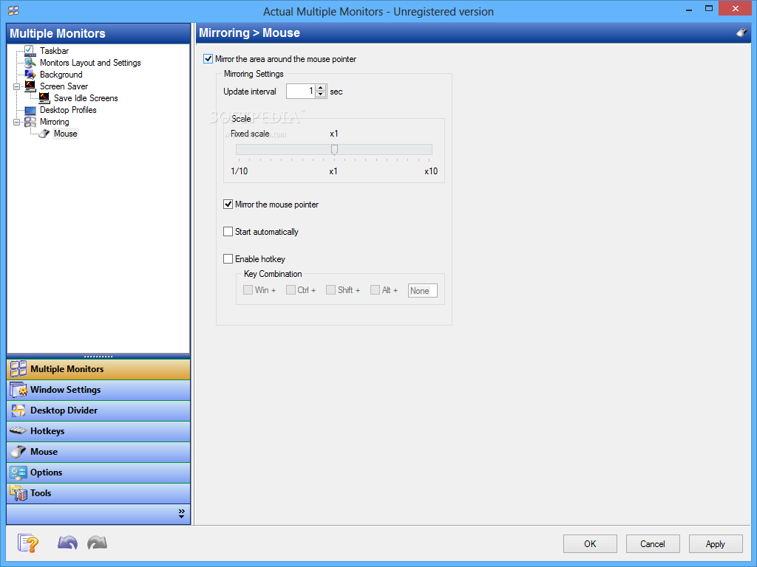Click the application icon in the title bar
Image resolution: width=757 pixels, height=567 pixels.
13,10
